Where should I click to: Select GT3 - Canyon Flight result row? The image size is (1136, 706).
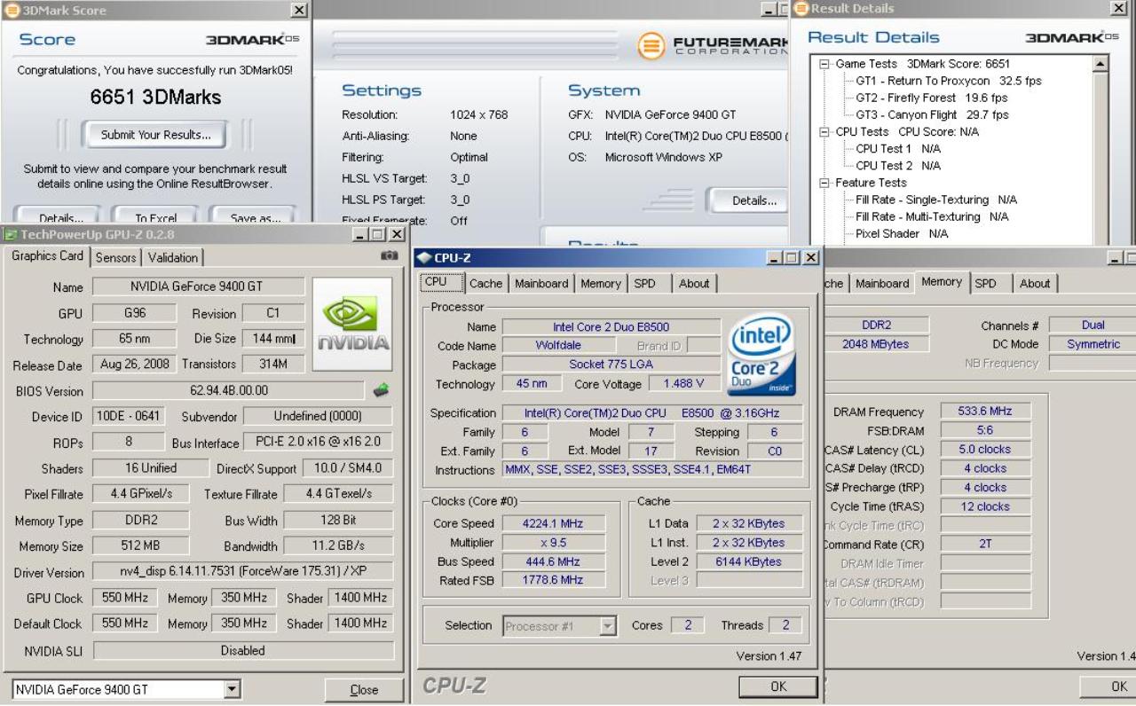932,114
